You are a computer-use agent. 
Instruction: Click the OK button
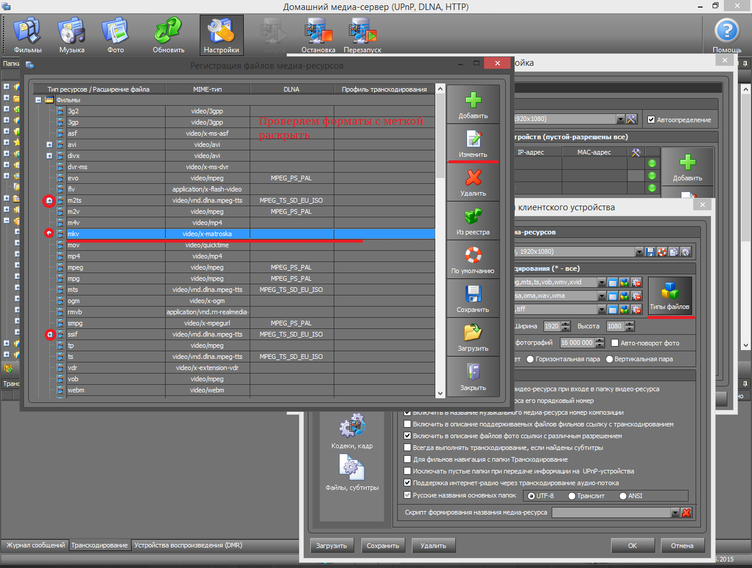click(632, 546)
